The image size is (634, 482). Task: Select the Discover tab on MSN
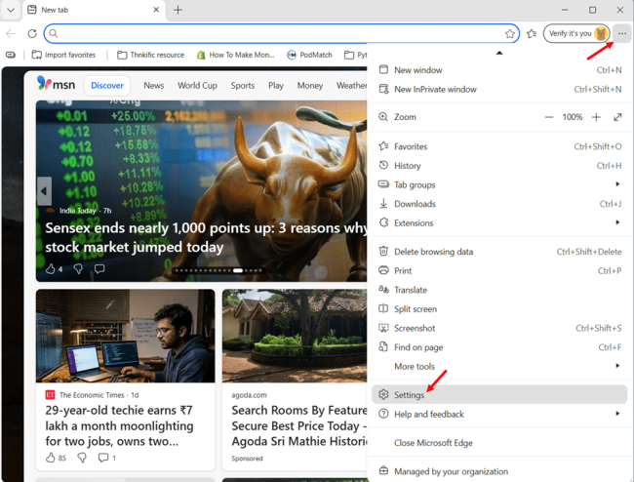point(107,85)
